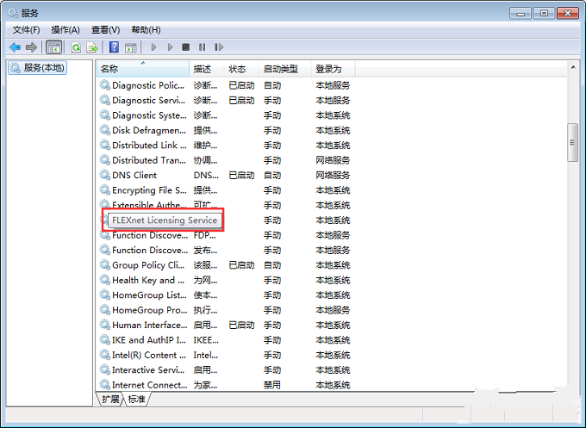
Task: Select the FLEXnet Licensing Service entry
Action: tap(165, 220)
